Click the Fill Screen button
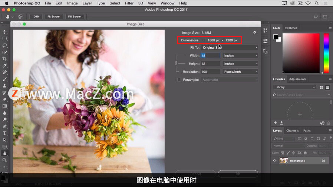This screenshot has height=187, width=333. click(75, 17)
